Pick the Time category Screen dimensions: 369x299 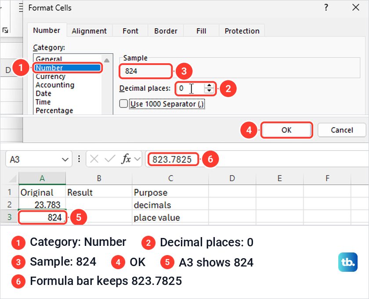pos(43,102)
